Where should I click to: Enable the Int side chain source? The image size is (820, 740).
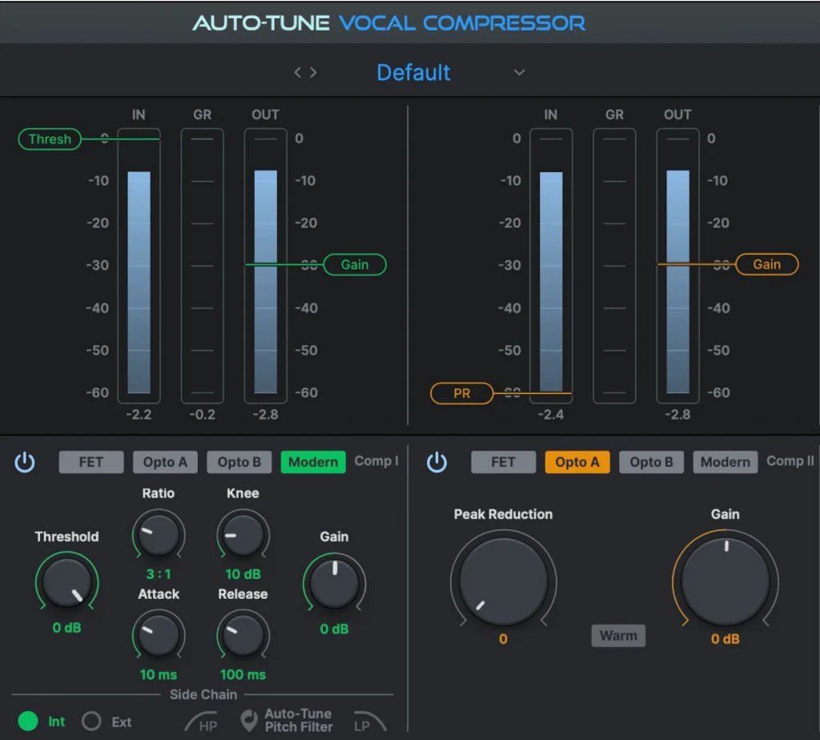coord(28,721)
